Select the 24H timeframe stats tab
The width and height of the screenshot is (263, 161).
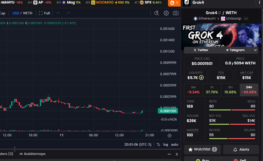tap(249, 90)
